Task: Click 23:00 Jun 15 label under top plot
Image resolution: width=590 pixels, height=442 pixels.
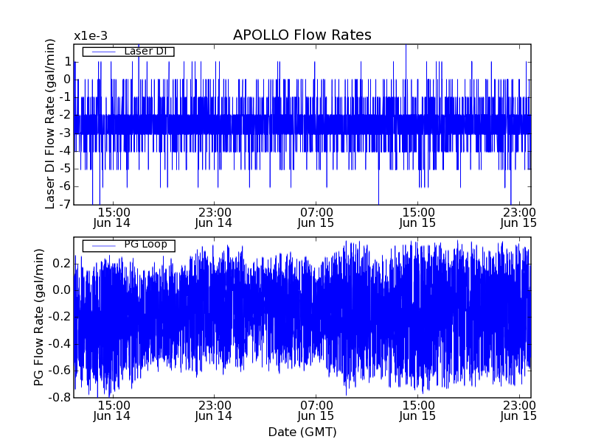Action: pos(518,217)
